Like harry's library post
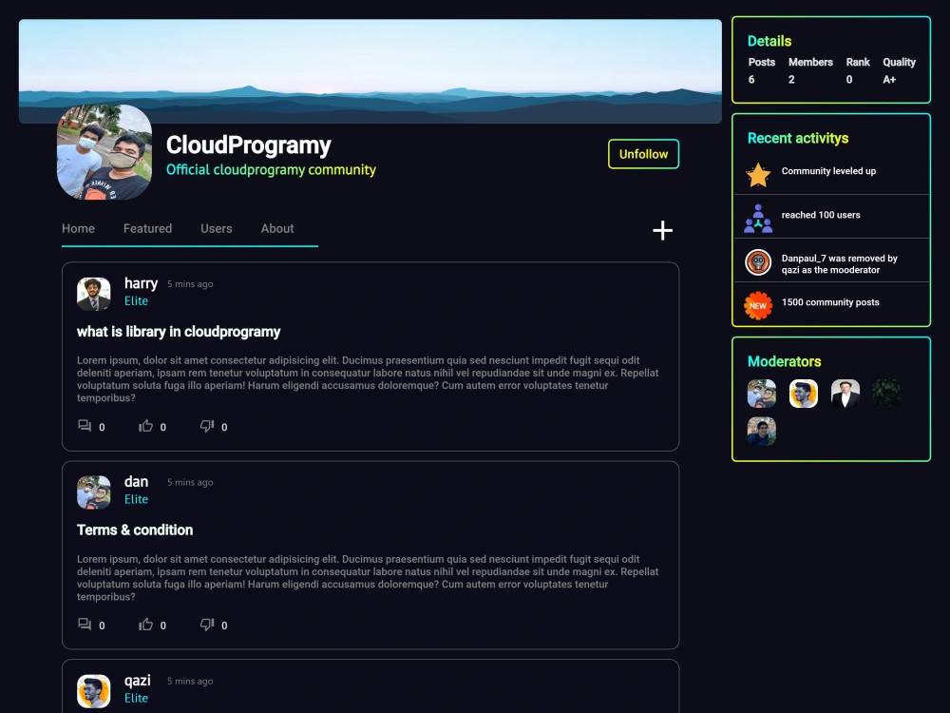Image resolution: width=950 pixels, height=713 pixels. [x=145, y=426]
